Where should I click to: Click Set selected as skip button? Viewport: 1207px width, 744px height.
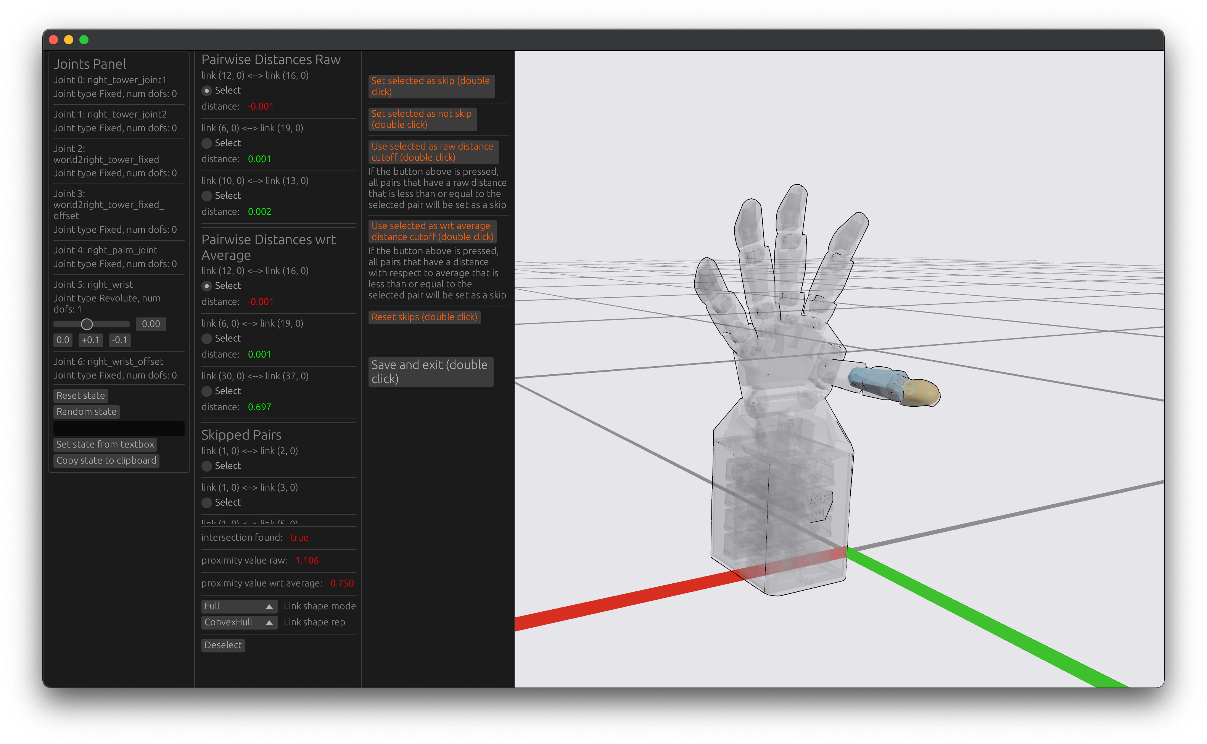pos(431,86)
